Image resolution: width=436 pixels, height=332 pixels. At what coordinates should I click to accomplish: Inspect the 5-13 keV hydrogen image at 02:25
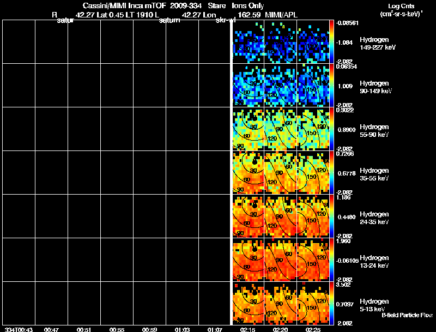coord(313,303)
